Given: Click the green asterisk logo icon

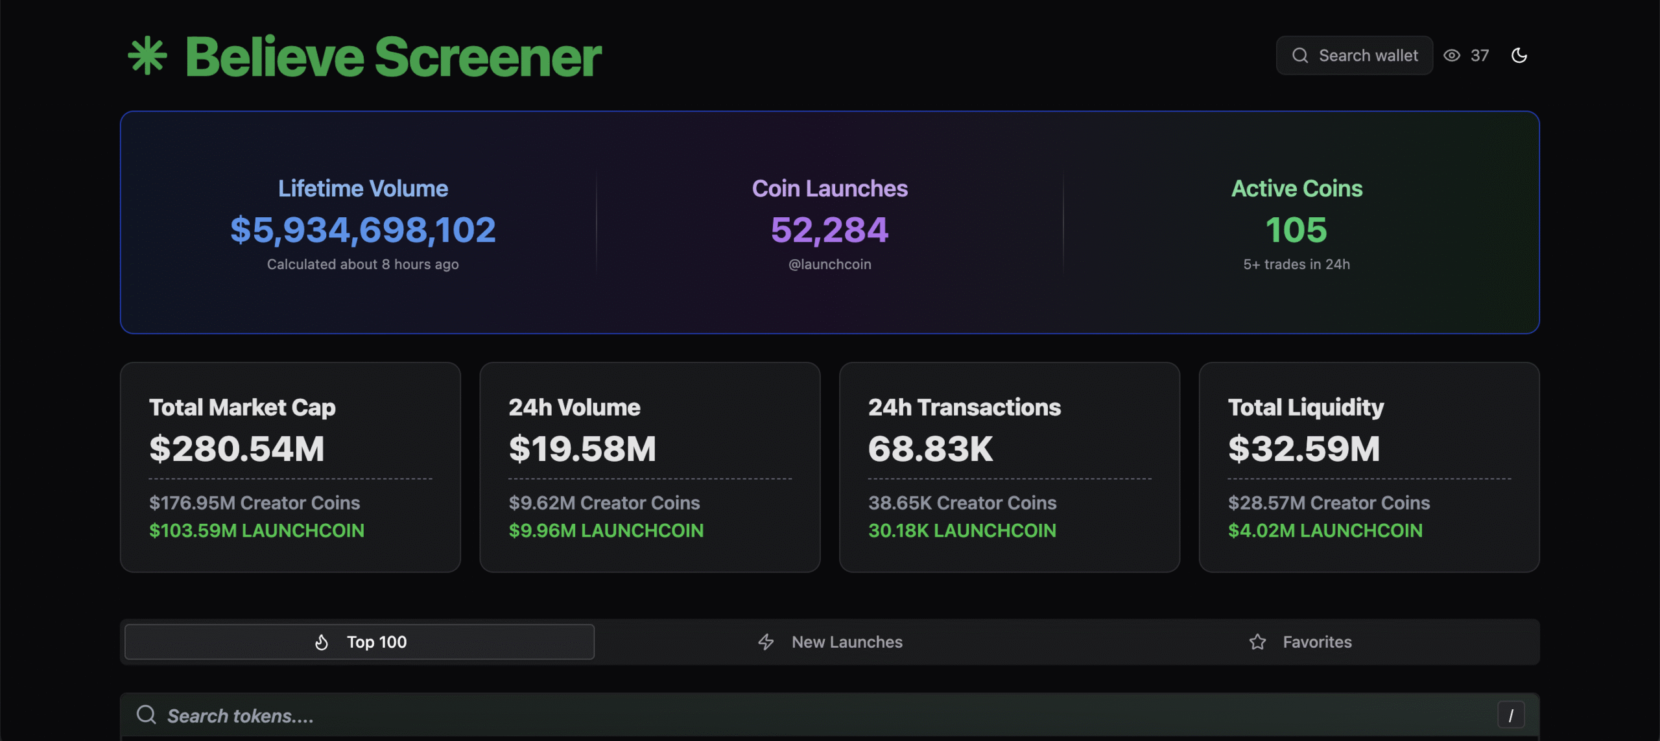Looking at the screenshot, I should click(147, 56).
